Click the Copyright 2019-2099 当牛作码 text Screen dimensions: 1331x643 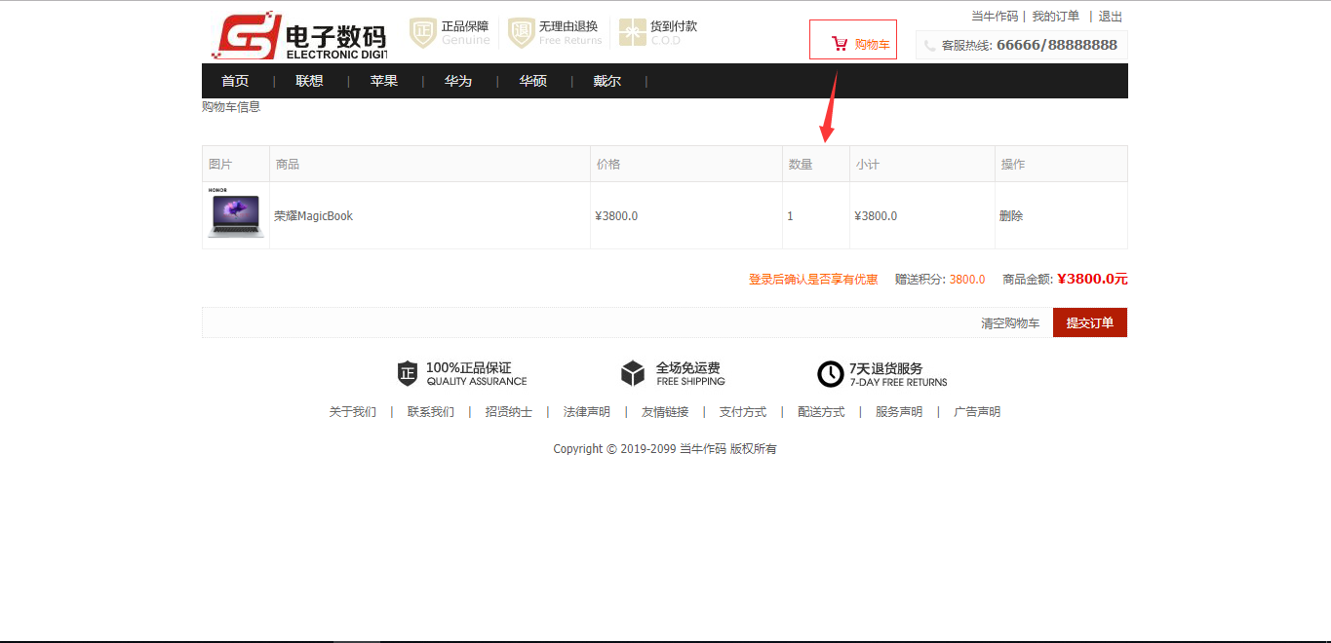[x=665, y=449]
